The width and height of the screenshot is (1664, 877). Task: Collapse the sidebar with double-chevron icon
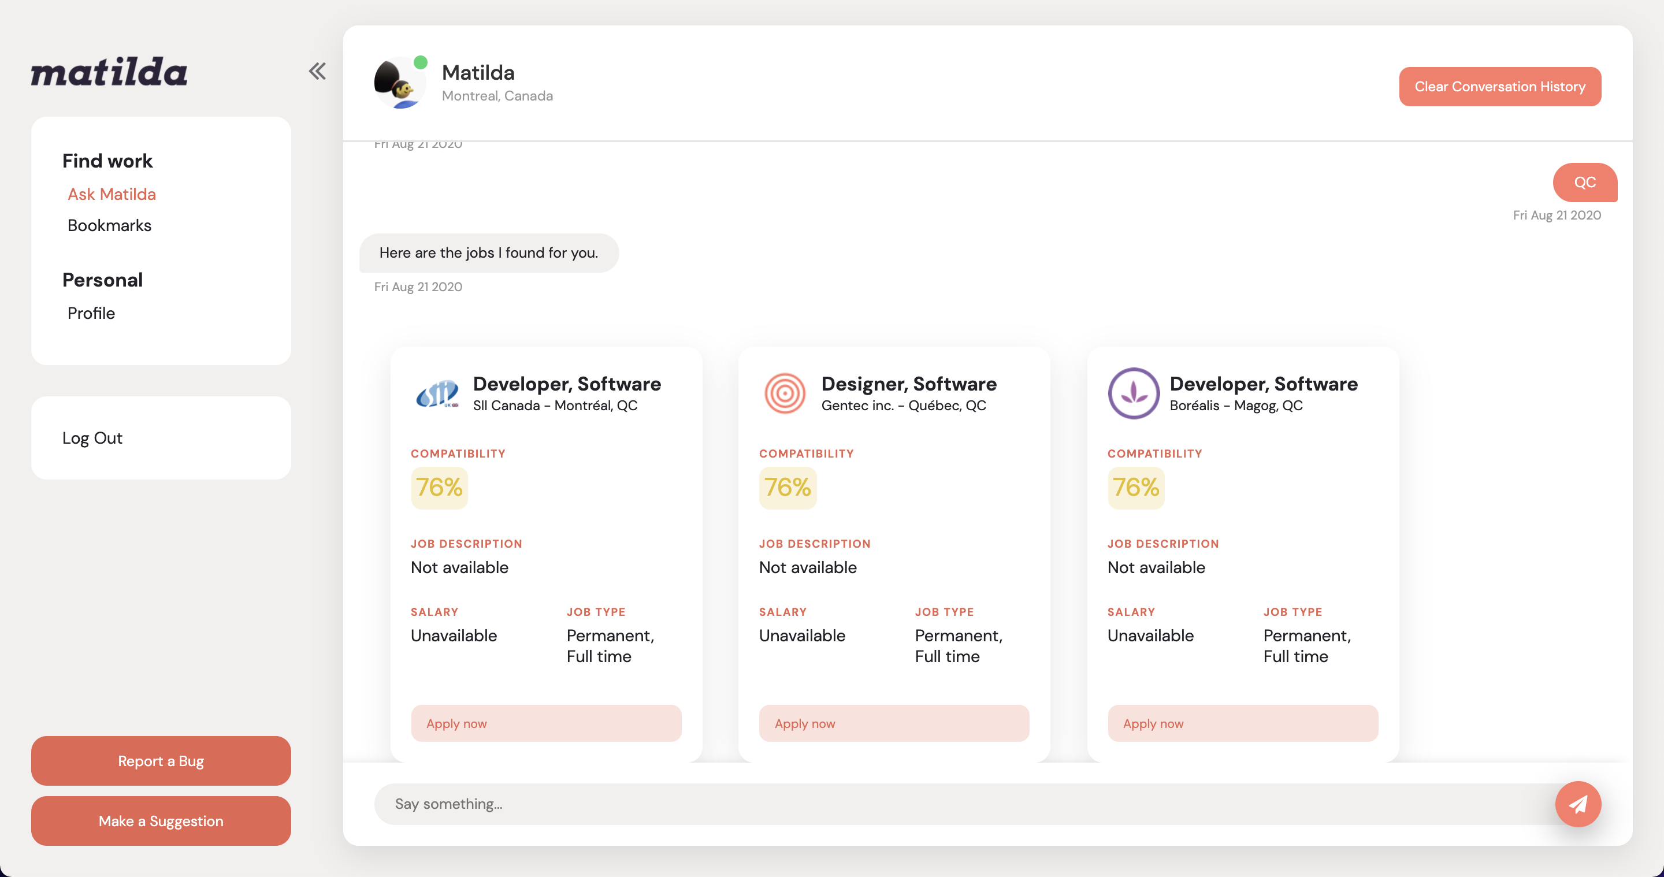pos(317,71)
